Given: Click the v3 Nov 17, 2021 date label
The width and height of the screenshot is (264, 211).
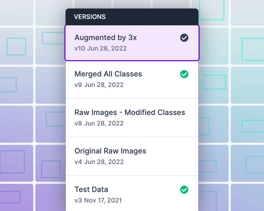Looking at the screenshot, I should coord(98,200).
